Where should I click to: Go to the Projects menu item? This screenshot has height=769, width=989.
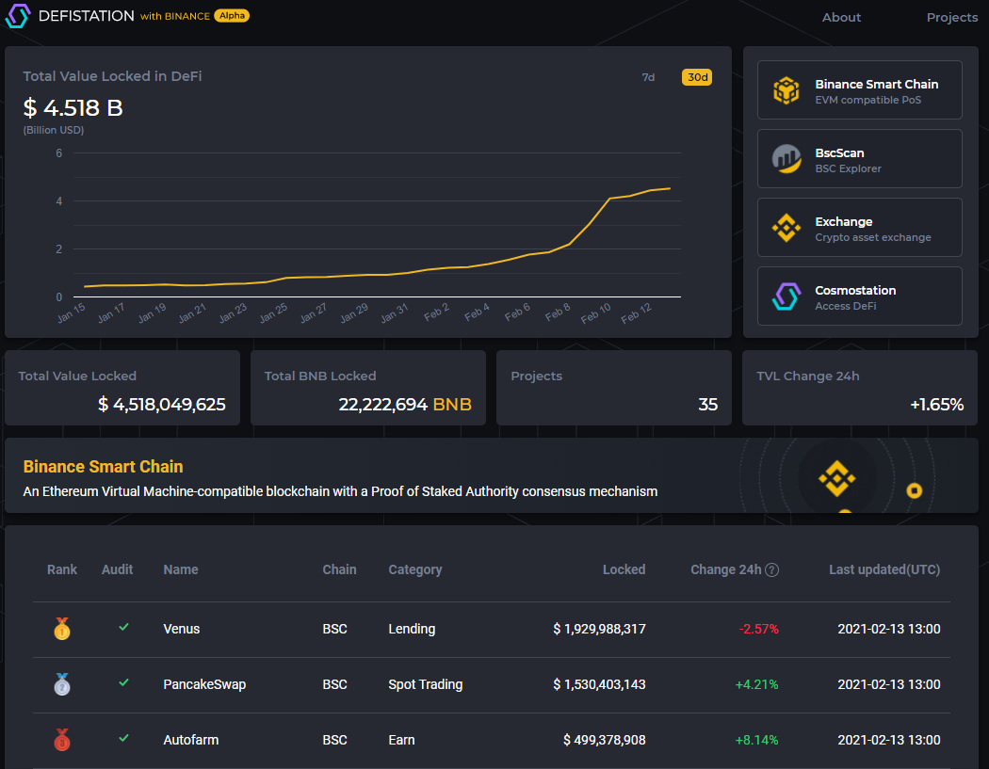pyautogui.click(x=951, y=17)
